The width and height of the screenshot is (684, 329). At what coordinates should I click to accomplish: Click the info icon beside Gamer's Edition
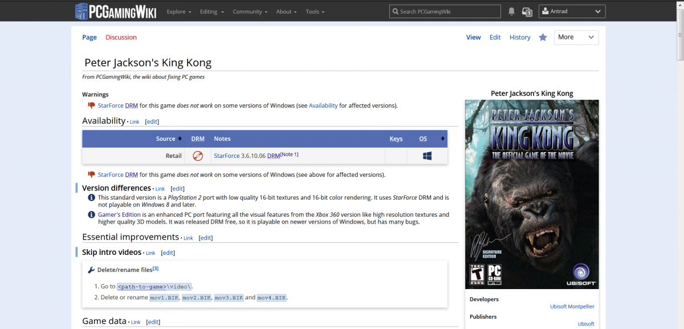pyautogui.click(x=91, y=214)
